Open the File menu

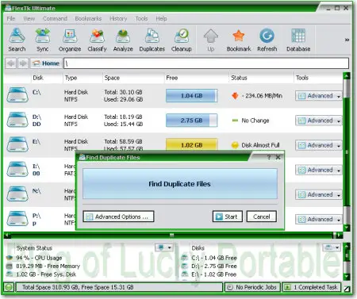pyautogui.click(x=11, y=18)
